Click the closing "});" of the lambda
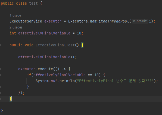Screen dimensions: 162x115 click(x=21, y=93)
